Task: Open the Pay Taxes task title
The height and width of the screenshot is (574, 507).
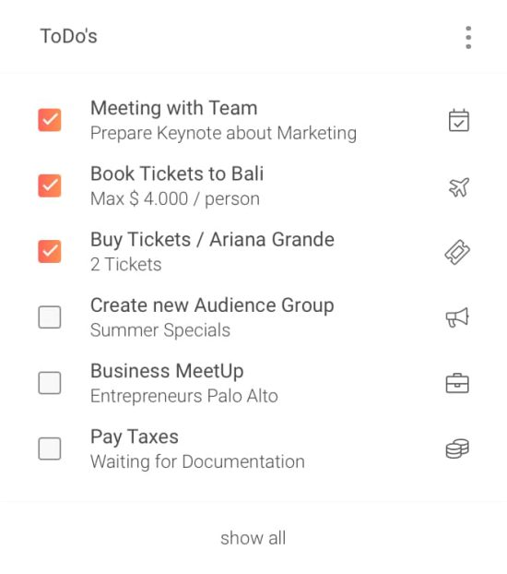Action: 135,436
